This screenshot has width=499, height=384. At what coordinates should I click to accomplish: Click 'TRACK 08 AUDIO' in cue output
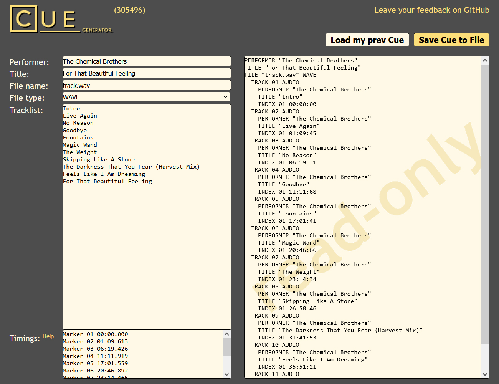pyautogui.click(x=275, y=286)
